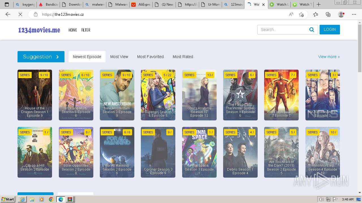Open the Favorites list
362x203 pixels.
(x=316, y=14)
